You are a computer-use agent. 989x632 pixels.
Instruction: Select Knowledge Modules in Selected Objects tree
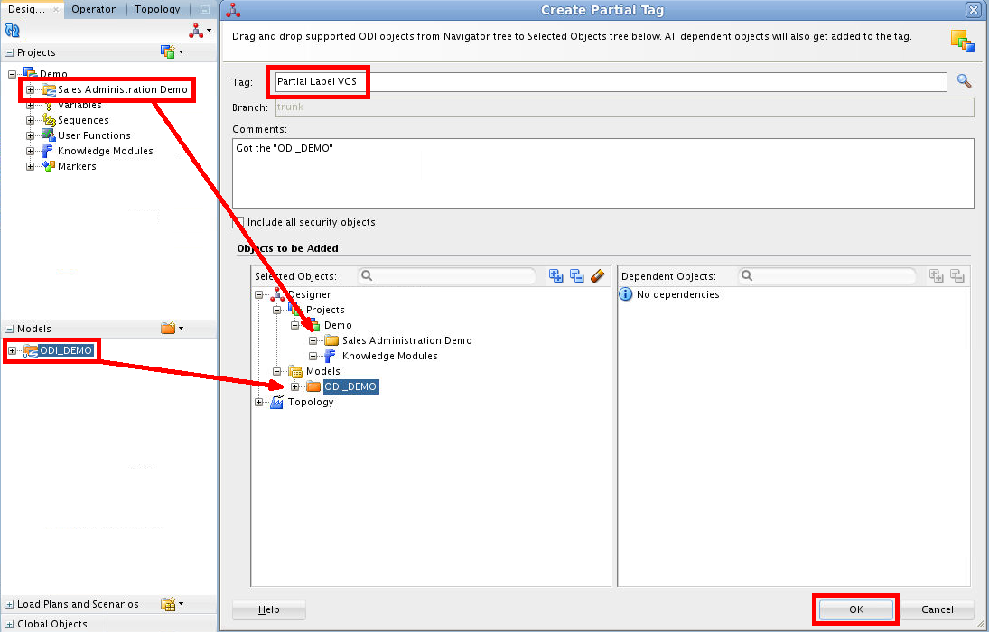pos(390,356)
